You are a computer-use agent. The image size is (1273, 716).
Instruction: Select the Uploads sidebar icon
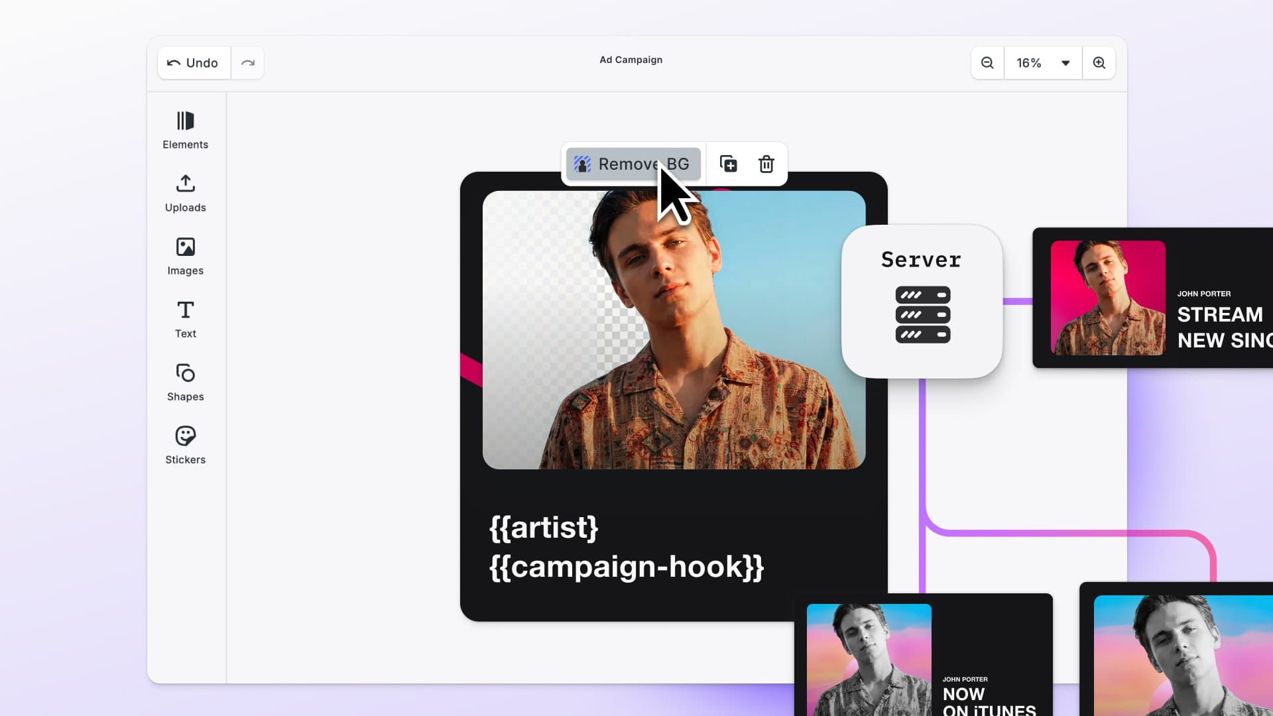[x=185, y=192]
